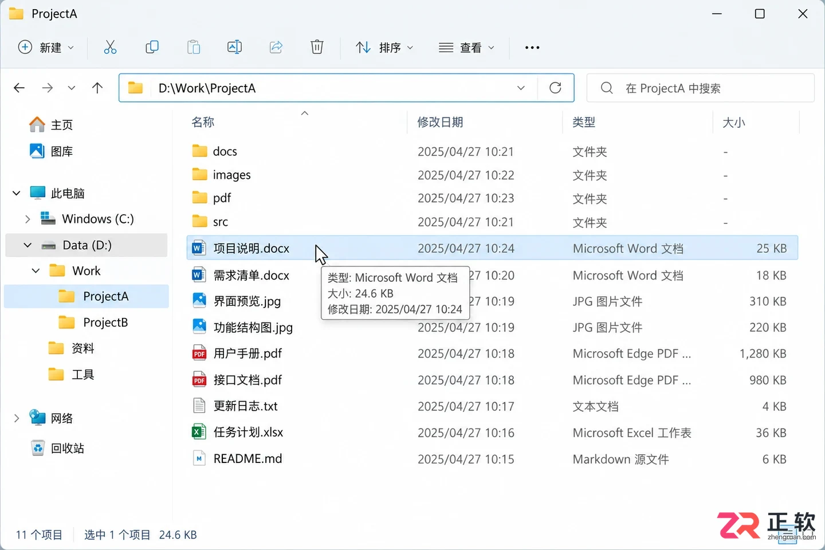
Task: Select 功能结构图.jpg file
Action: [x=492, y=327]
